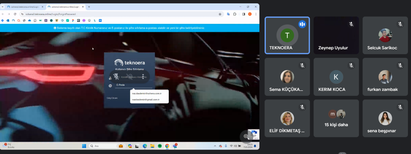Close the first browser tab
This screenshot has height=154, width=411.
click(x=42, y=7)
